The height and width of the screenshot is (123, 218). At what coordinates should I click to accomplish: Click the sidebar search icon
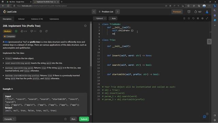tap(215, 11)
